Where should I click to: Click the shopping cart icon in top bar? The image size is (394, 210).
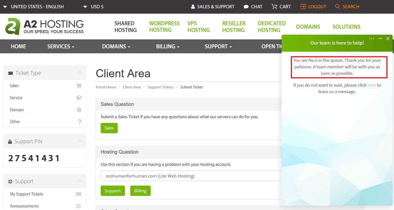tap(274, 6)
